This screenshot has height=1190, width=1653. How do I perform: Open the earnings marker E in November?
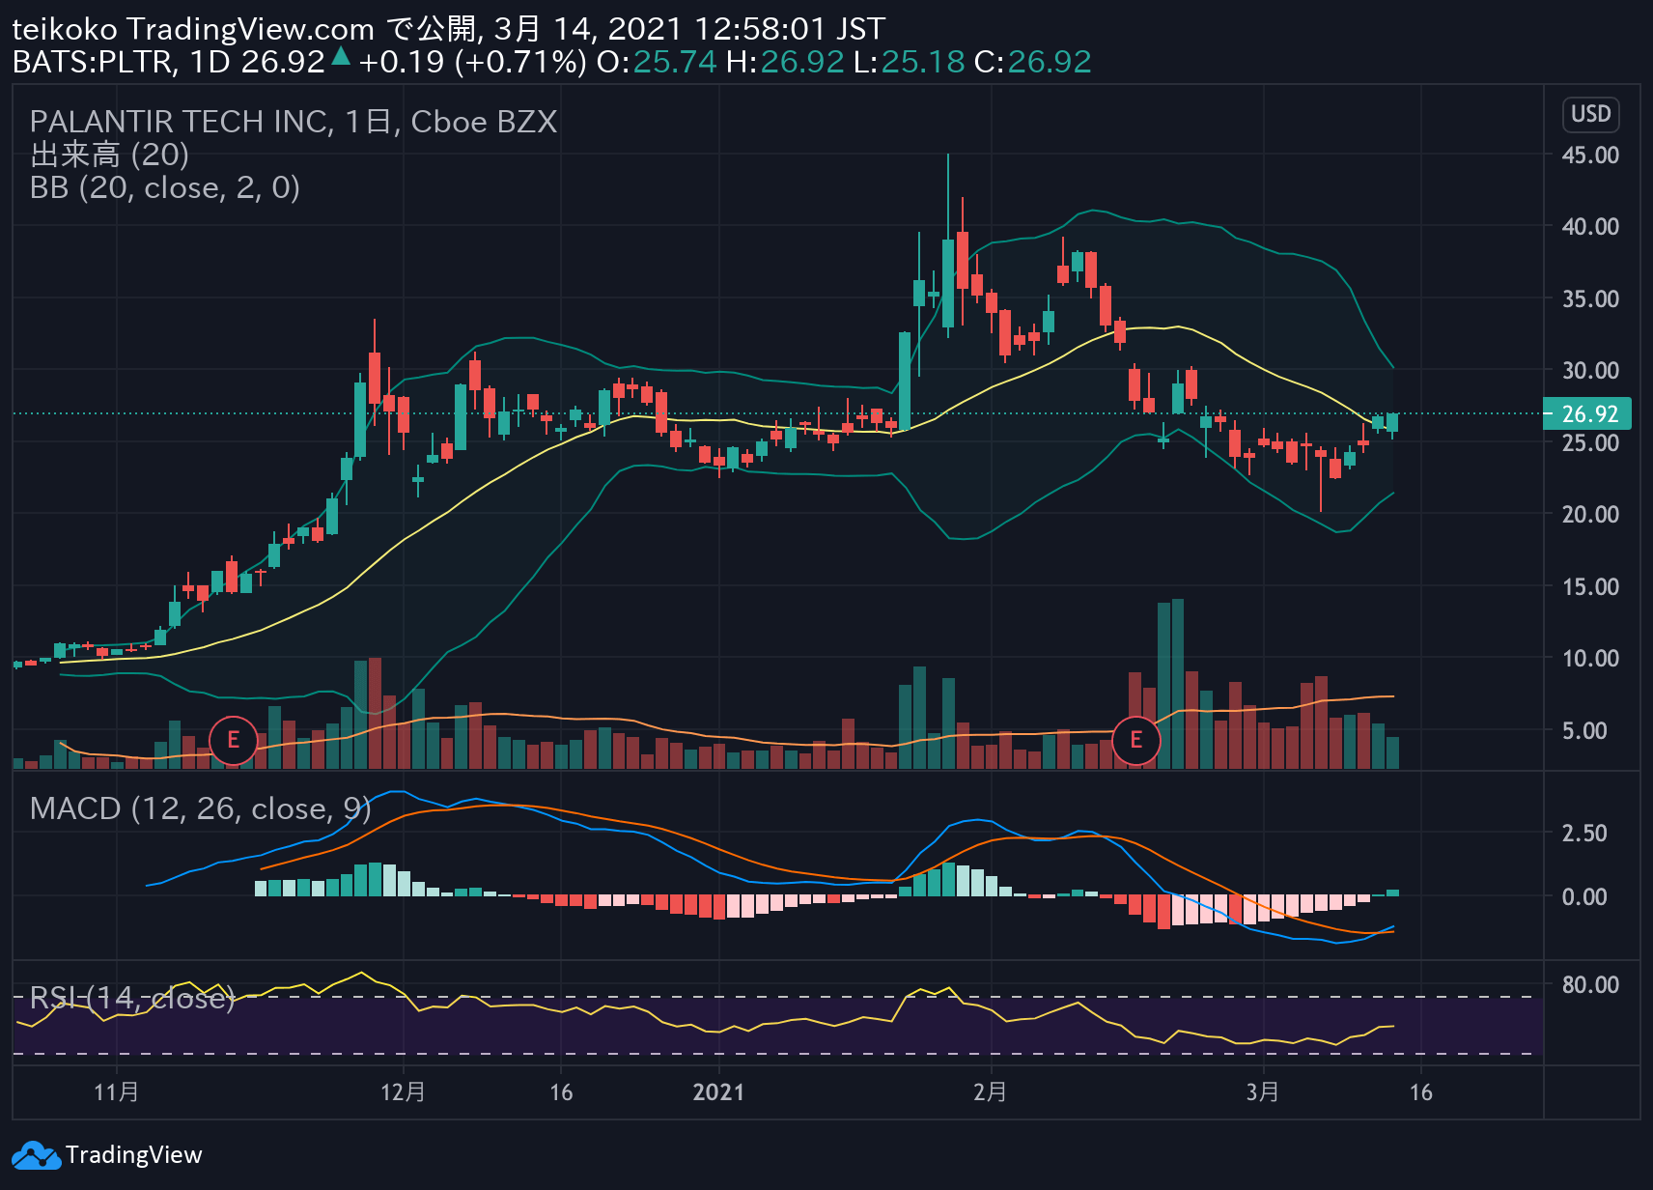pos(233,741)
